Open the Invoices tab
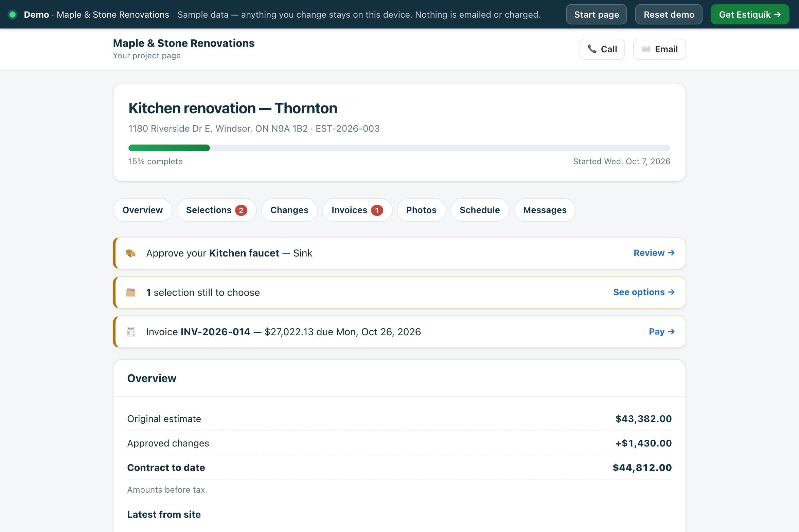The height and width of the screenshot is (532, 799). coord(357,210)
